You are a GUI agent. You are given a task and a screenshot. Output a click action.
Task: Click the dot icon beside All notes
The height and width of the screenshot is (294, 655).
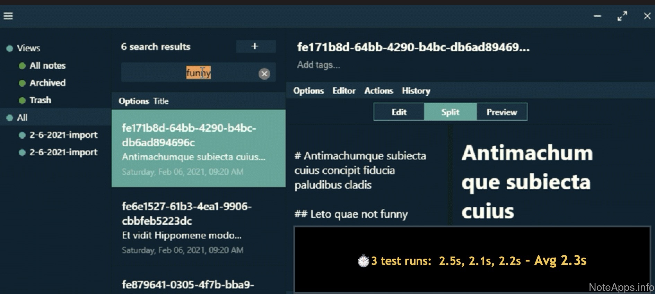(x=22, y=66)
